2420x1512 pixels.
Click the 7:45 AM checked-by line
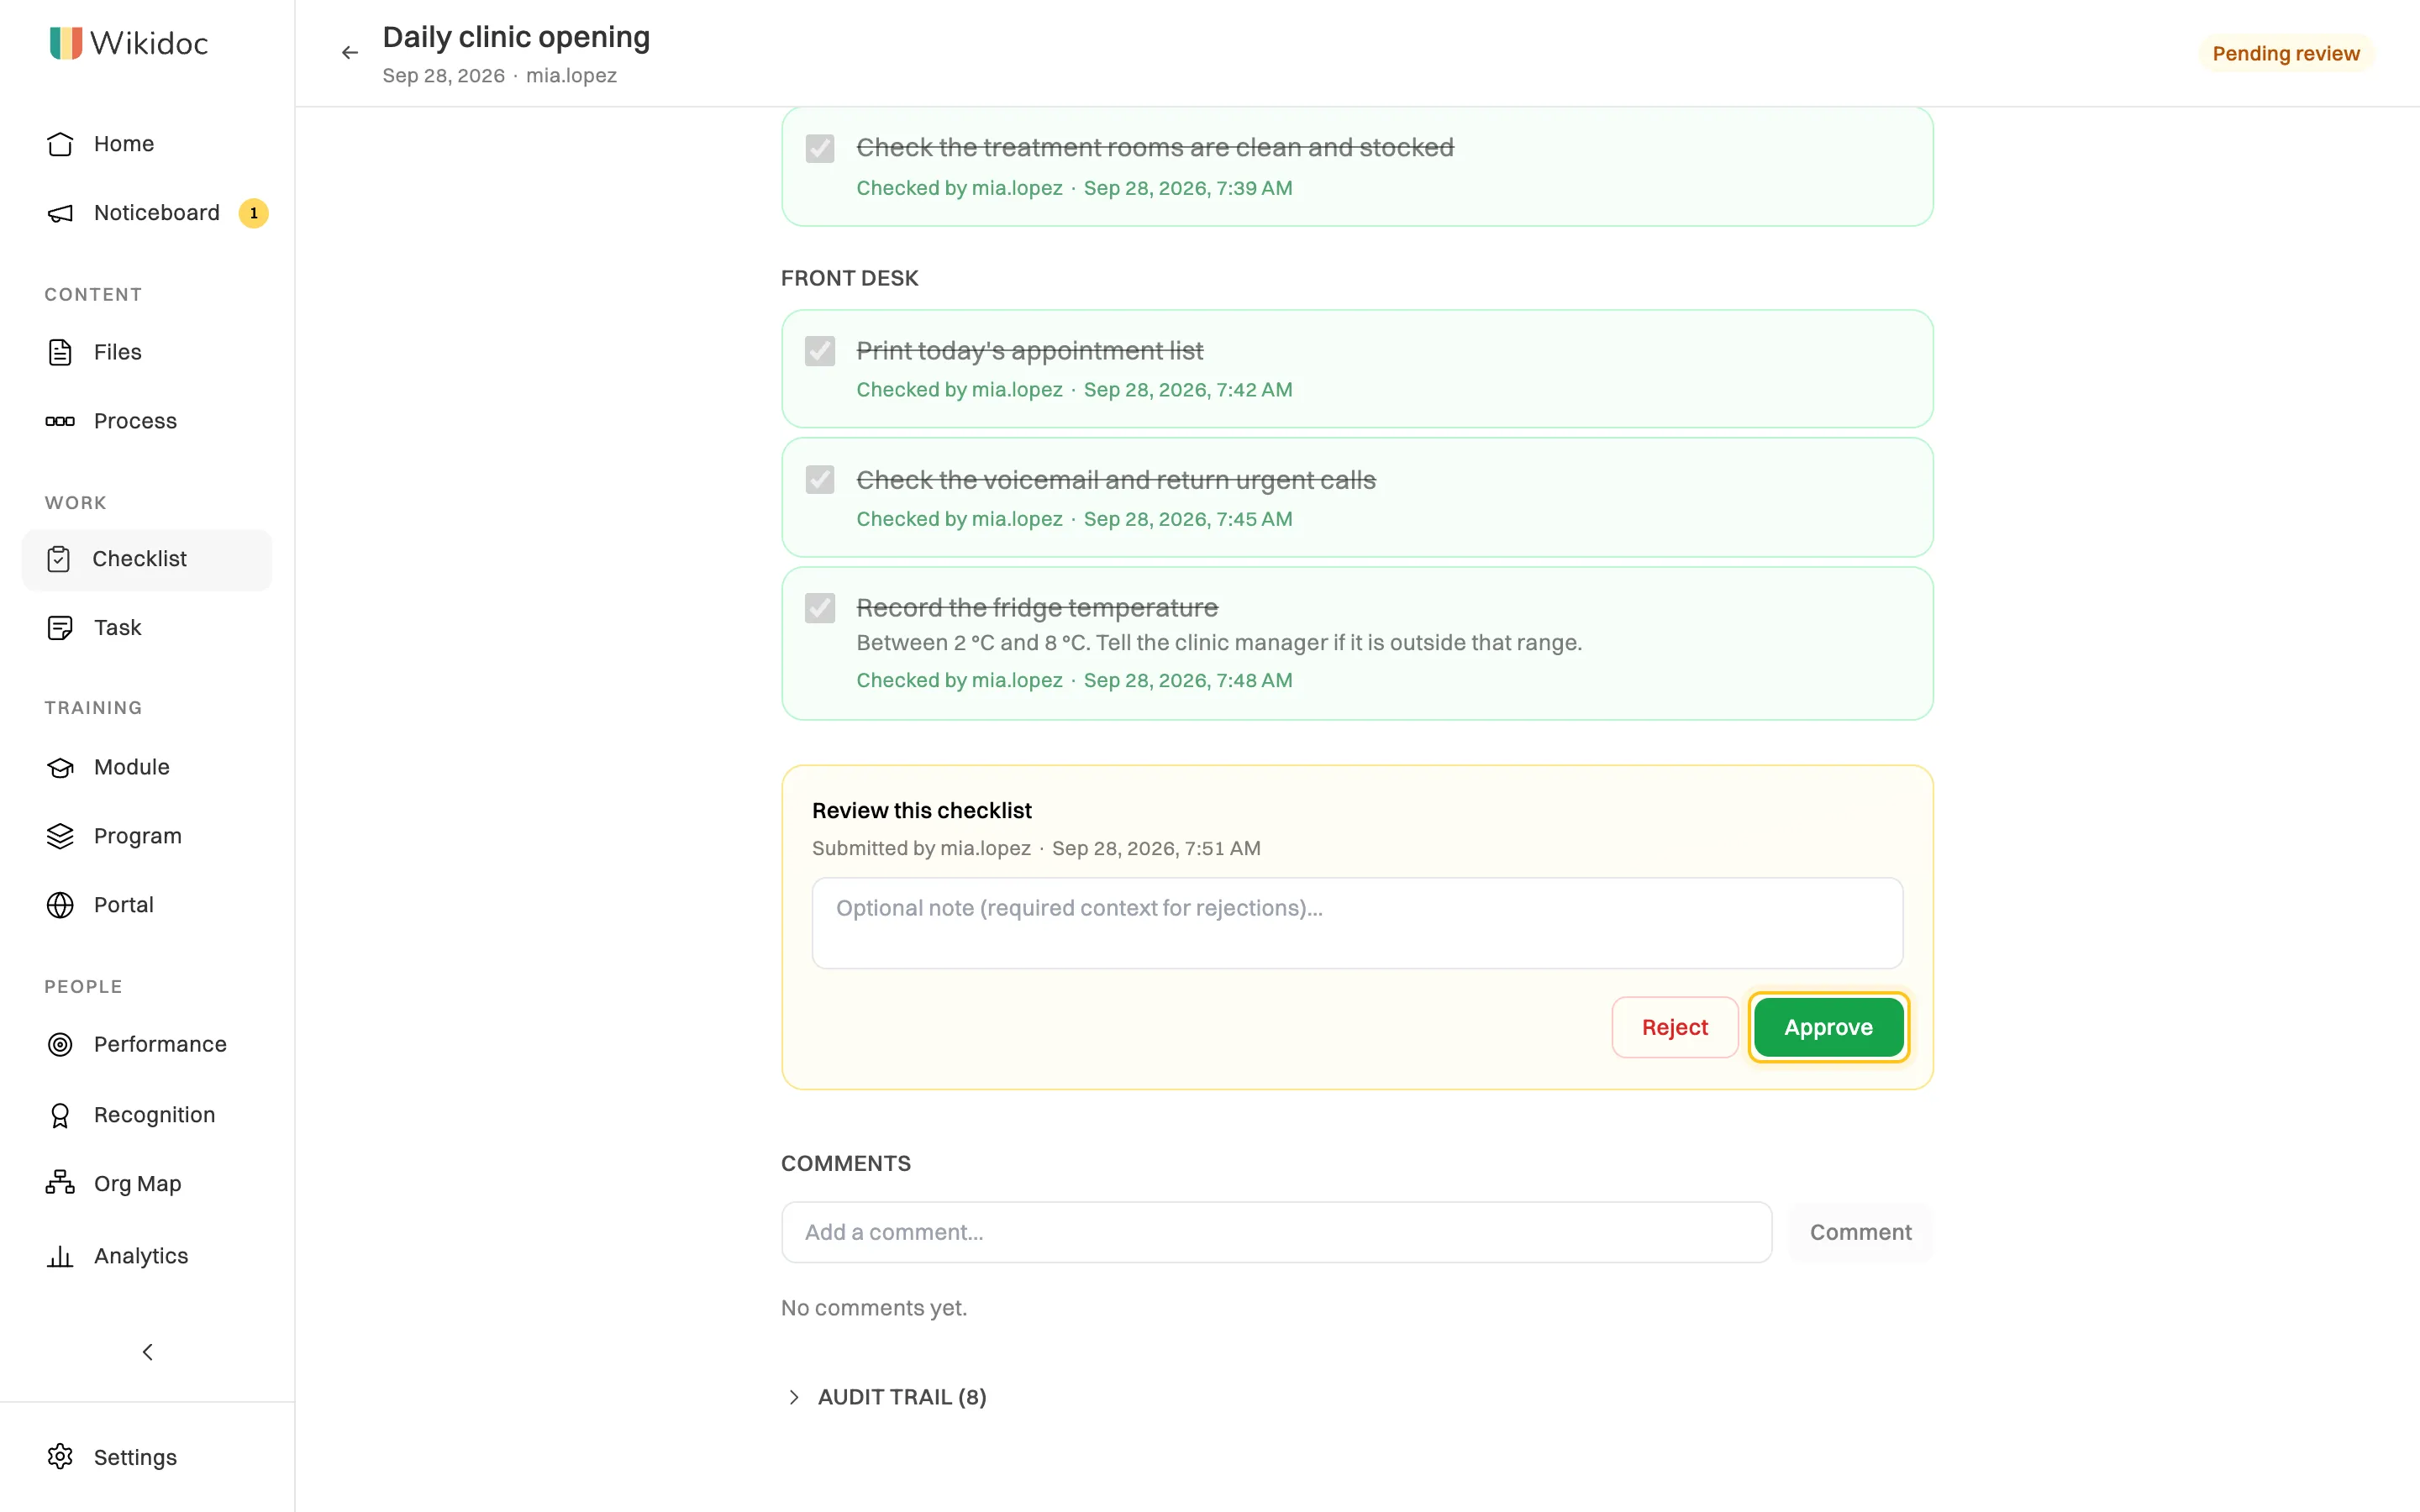1074,519
